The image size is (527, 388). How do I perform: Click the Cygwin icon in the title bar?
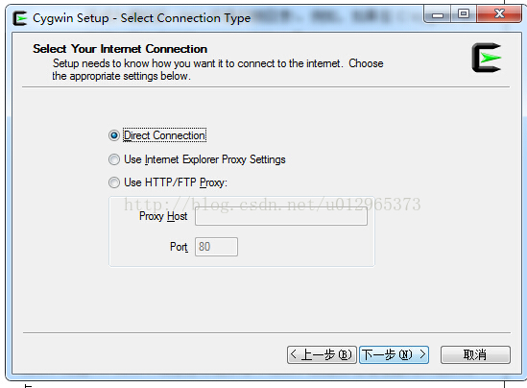(x=20, y=18)
